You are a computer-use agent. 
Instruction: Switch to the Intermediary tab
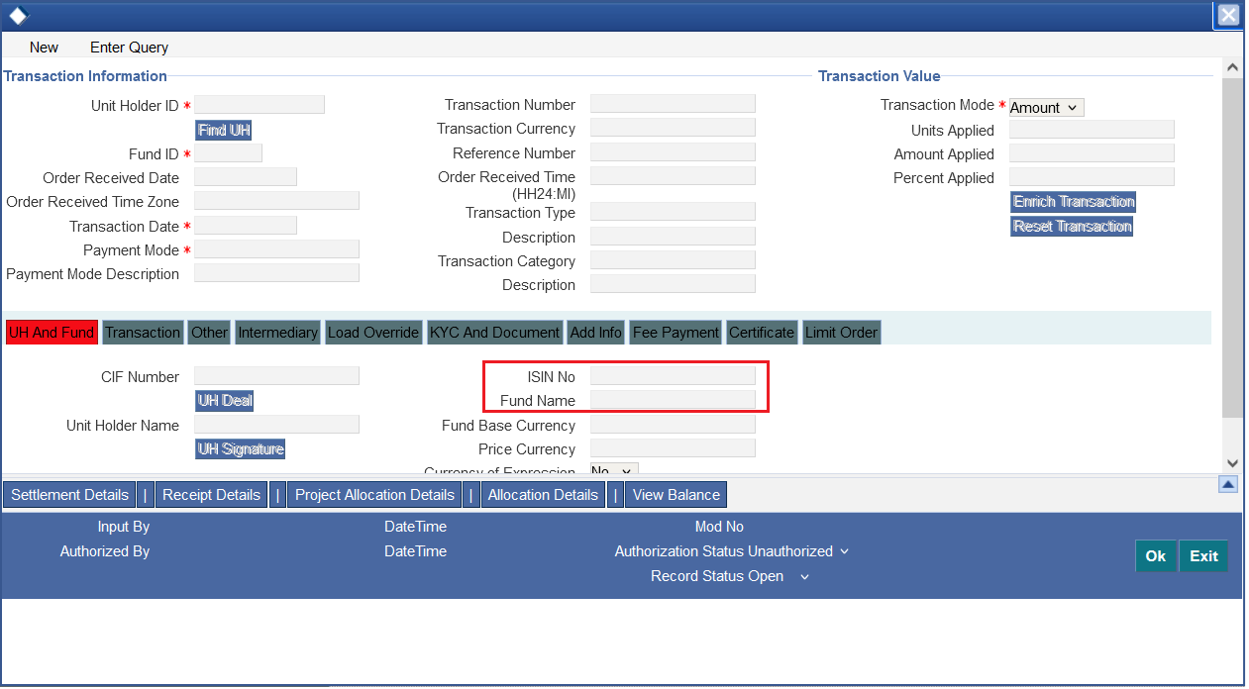pos(278,333)
